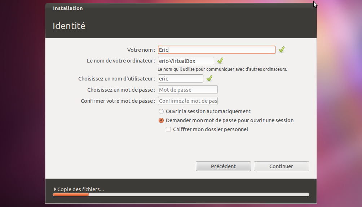The image size is (362, 207).
Task: Click the Identité page heading
Action: coord(69,26)
